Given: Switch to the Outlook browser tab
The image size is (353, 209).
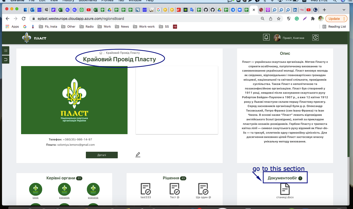Looking at the screenshot, I should pyautogui.click(x=32, y=10).
